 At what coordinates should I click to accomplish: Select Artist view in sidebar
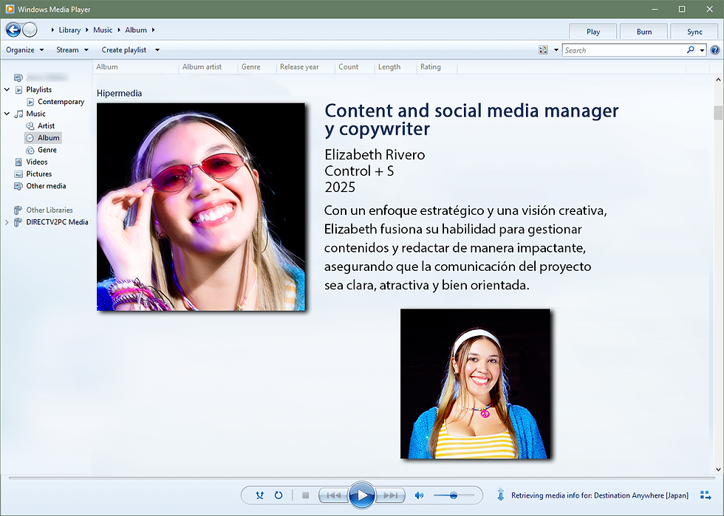[46, 125]
